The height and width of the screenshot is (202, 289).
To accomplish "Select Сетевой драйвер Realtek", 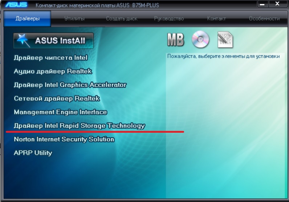I will (x=57, y=99).
